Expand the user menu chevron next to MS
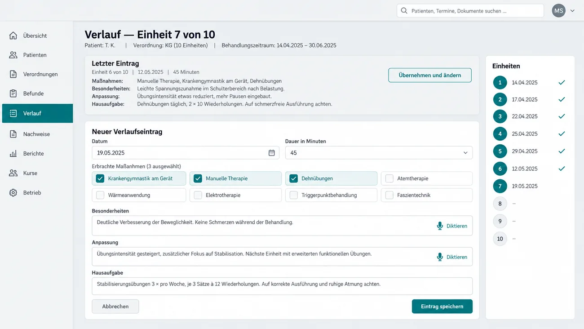584x329 pixels. tap(572, 11)
